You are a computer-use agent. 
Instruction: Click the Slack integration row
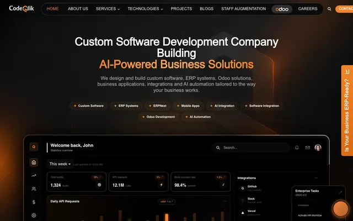(x=254, y=200)
